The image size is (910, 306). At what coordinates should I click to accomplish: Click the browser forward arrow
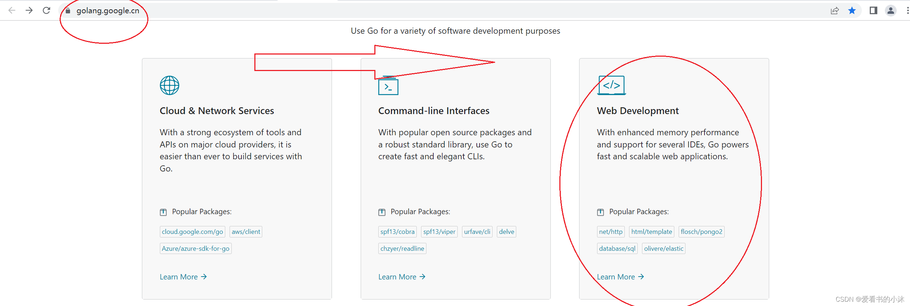point(29,10)
